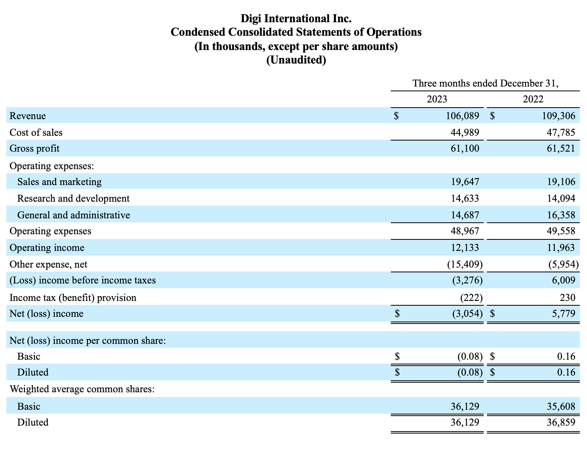Click the 'Research and development' label

tap(73, 199)
